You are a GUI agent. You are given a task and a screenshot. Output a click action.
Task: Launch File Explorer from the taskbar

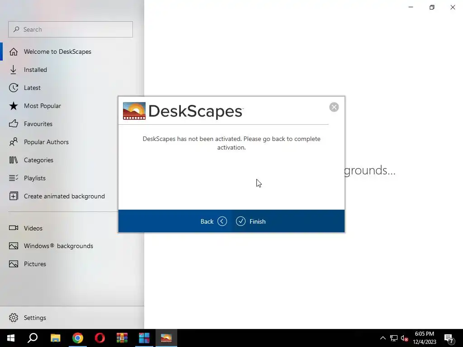coord(55,338)
